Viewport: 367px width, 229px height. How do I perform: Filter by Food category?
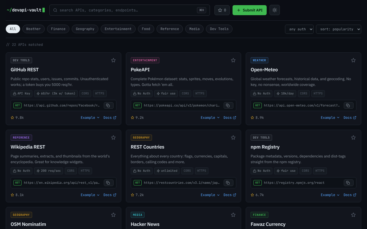(146, 29)
